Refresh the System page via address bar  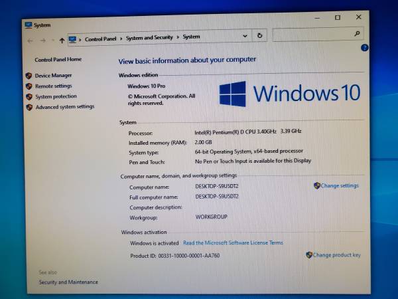(259, 36)
